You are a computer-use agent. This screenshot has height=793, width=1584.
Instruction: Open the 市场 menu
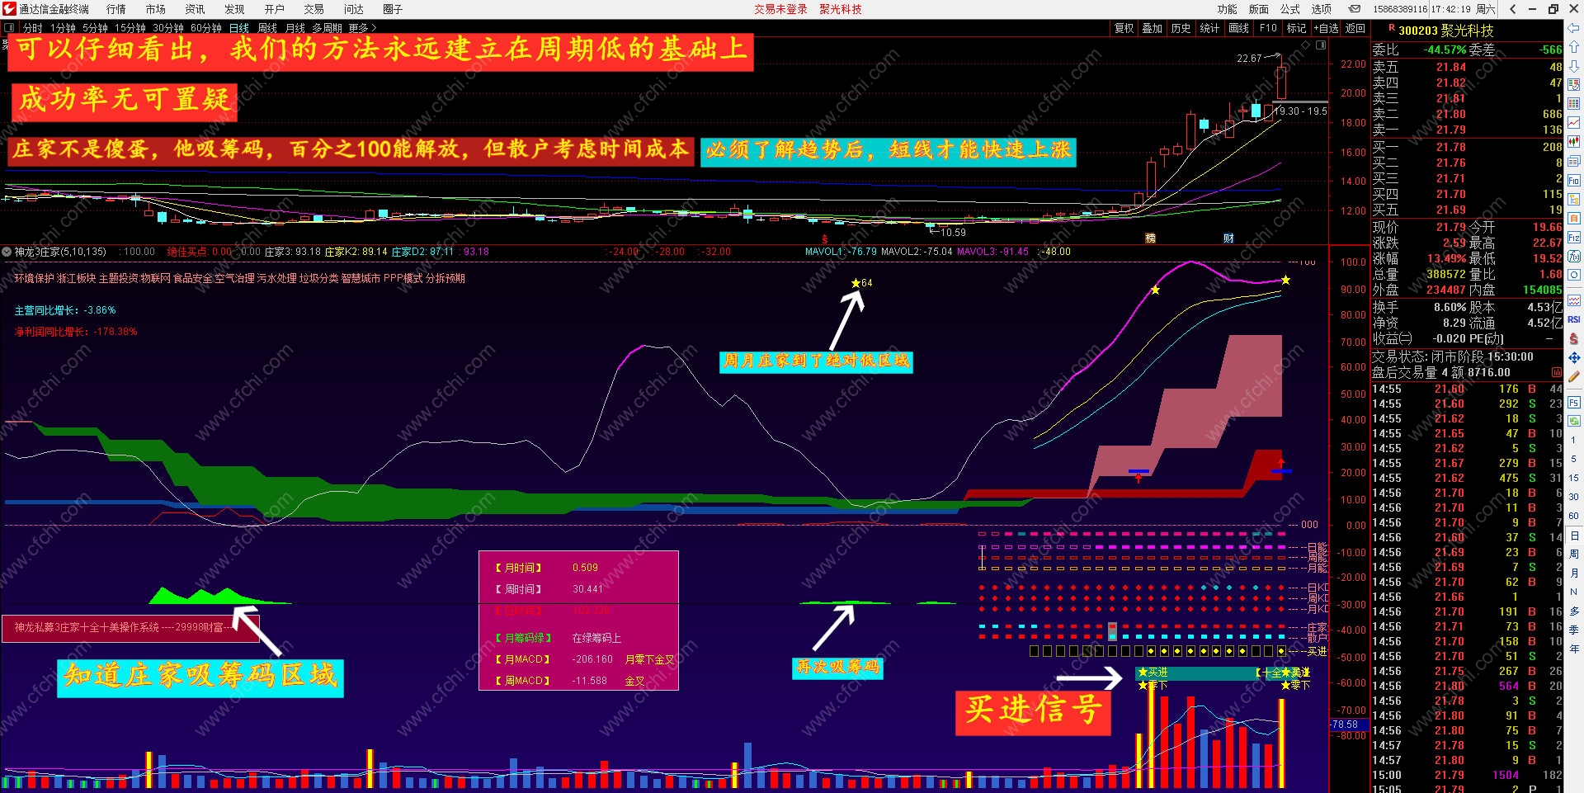pos(155,9)
